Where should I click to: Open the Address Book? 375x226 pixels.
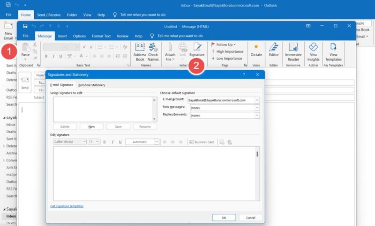[x=140, y=52]
